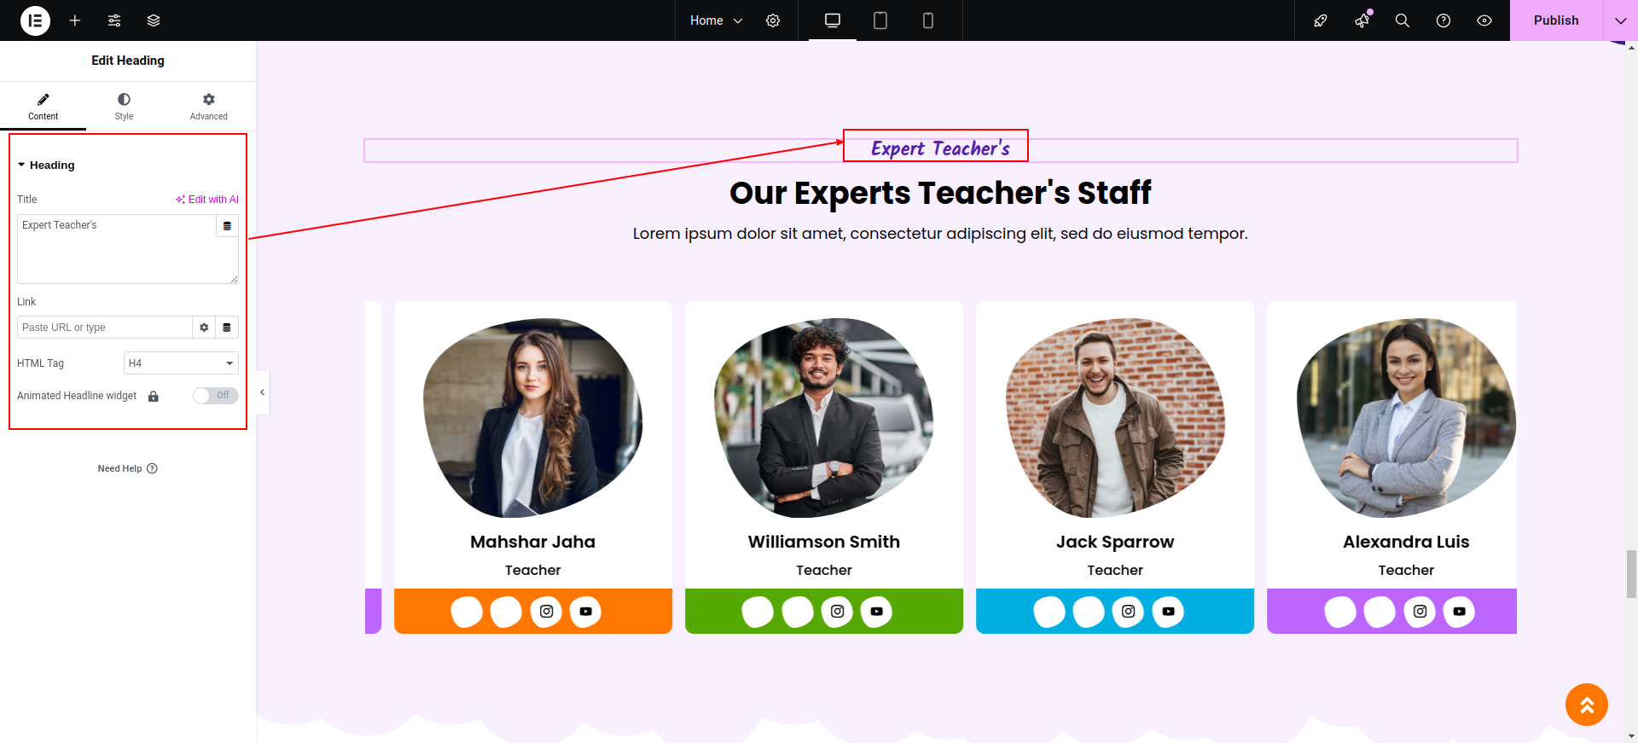Click the orange scroll-to-top button

tap(1587, 705)
